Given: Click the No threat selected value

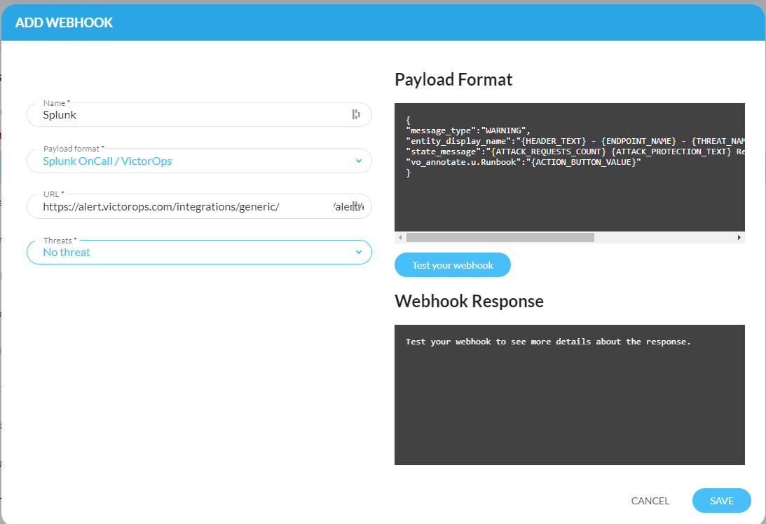Looking at the screenshot, I should pos(67,253).
